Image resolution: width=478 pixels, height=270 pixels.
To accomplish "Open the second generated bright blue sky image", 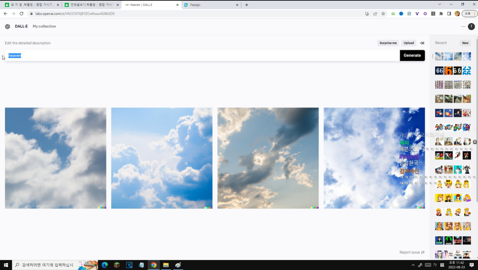I will (x=162, y=158).
